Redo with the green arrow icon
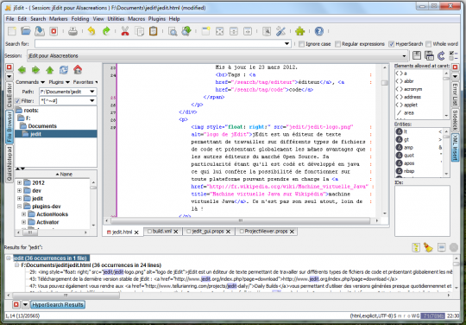 coord(106,31)
